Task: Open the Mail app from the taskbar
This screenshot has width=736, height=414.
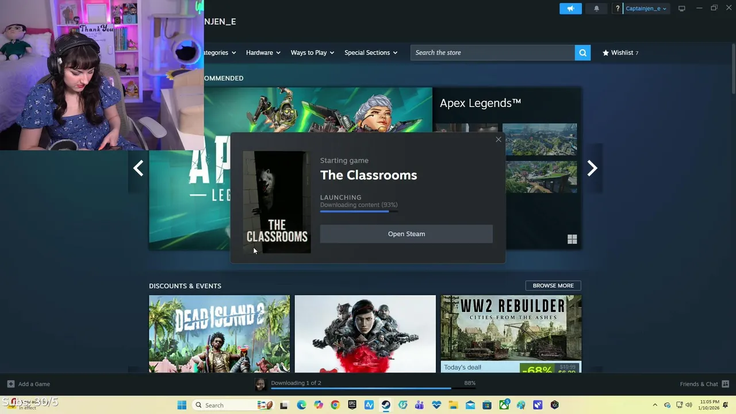Action: click(470, 405)
